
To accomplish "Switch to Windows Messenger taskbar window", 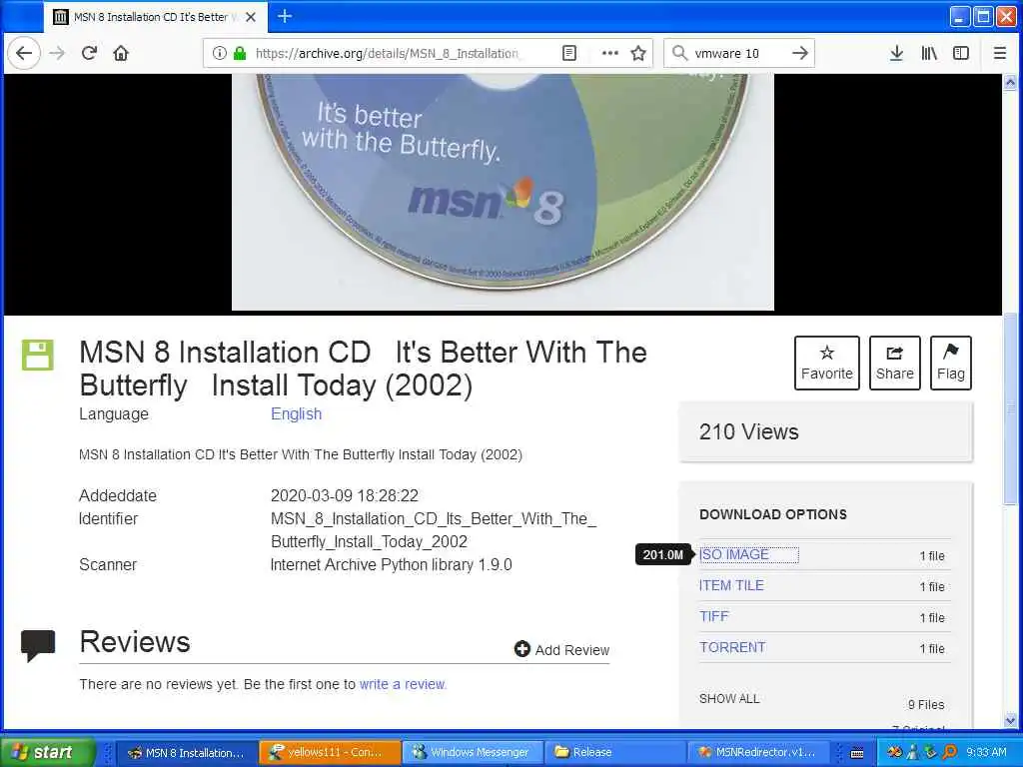I will coord(472,752).
